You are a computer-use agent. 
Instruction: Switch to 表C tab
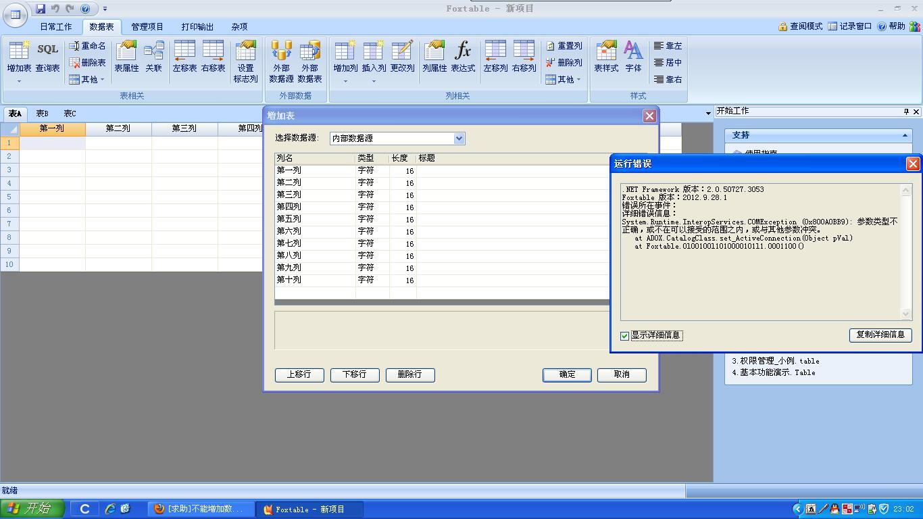click(70, 114)
